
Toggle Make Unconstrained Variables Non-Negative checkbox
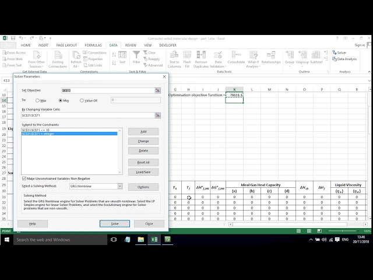(x=24, y=178)
